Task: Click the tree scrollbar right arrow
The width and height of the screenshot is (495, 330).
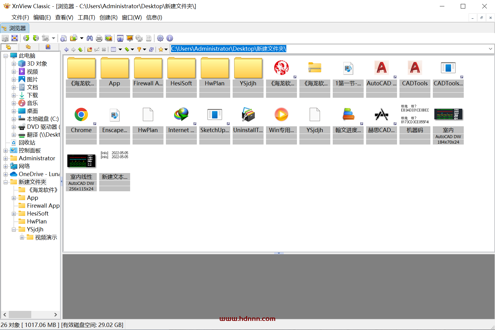Action: pos(56,315)
